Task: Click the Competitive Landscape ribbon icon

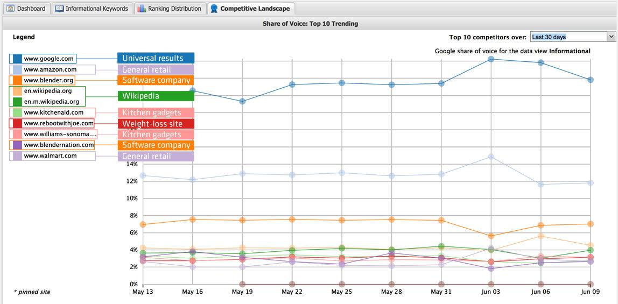Action: (214, 9)
